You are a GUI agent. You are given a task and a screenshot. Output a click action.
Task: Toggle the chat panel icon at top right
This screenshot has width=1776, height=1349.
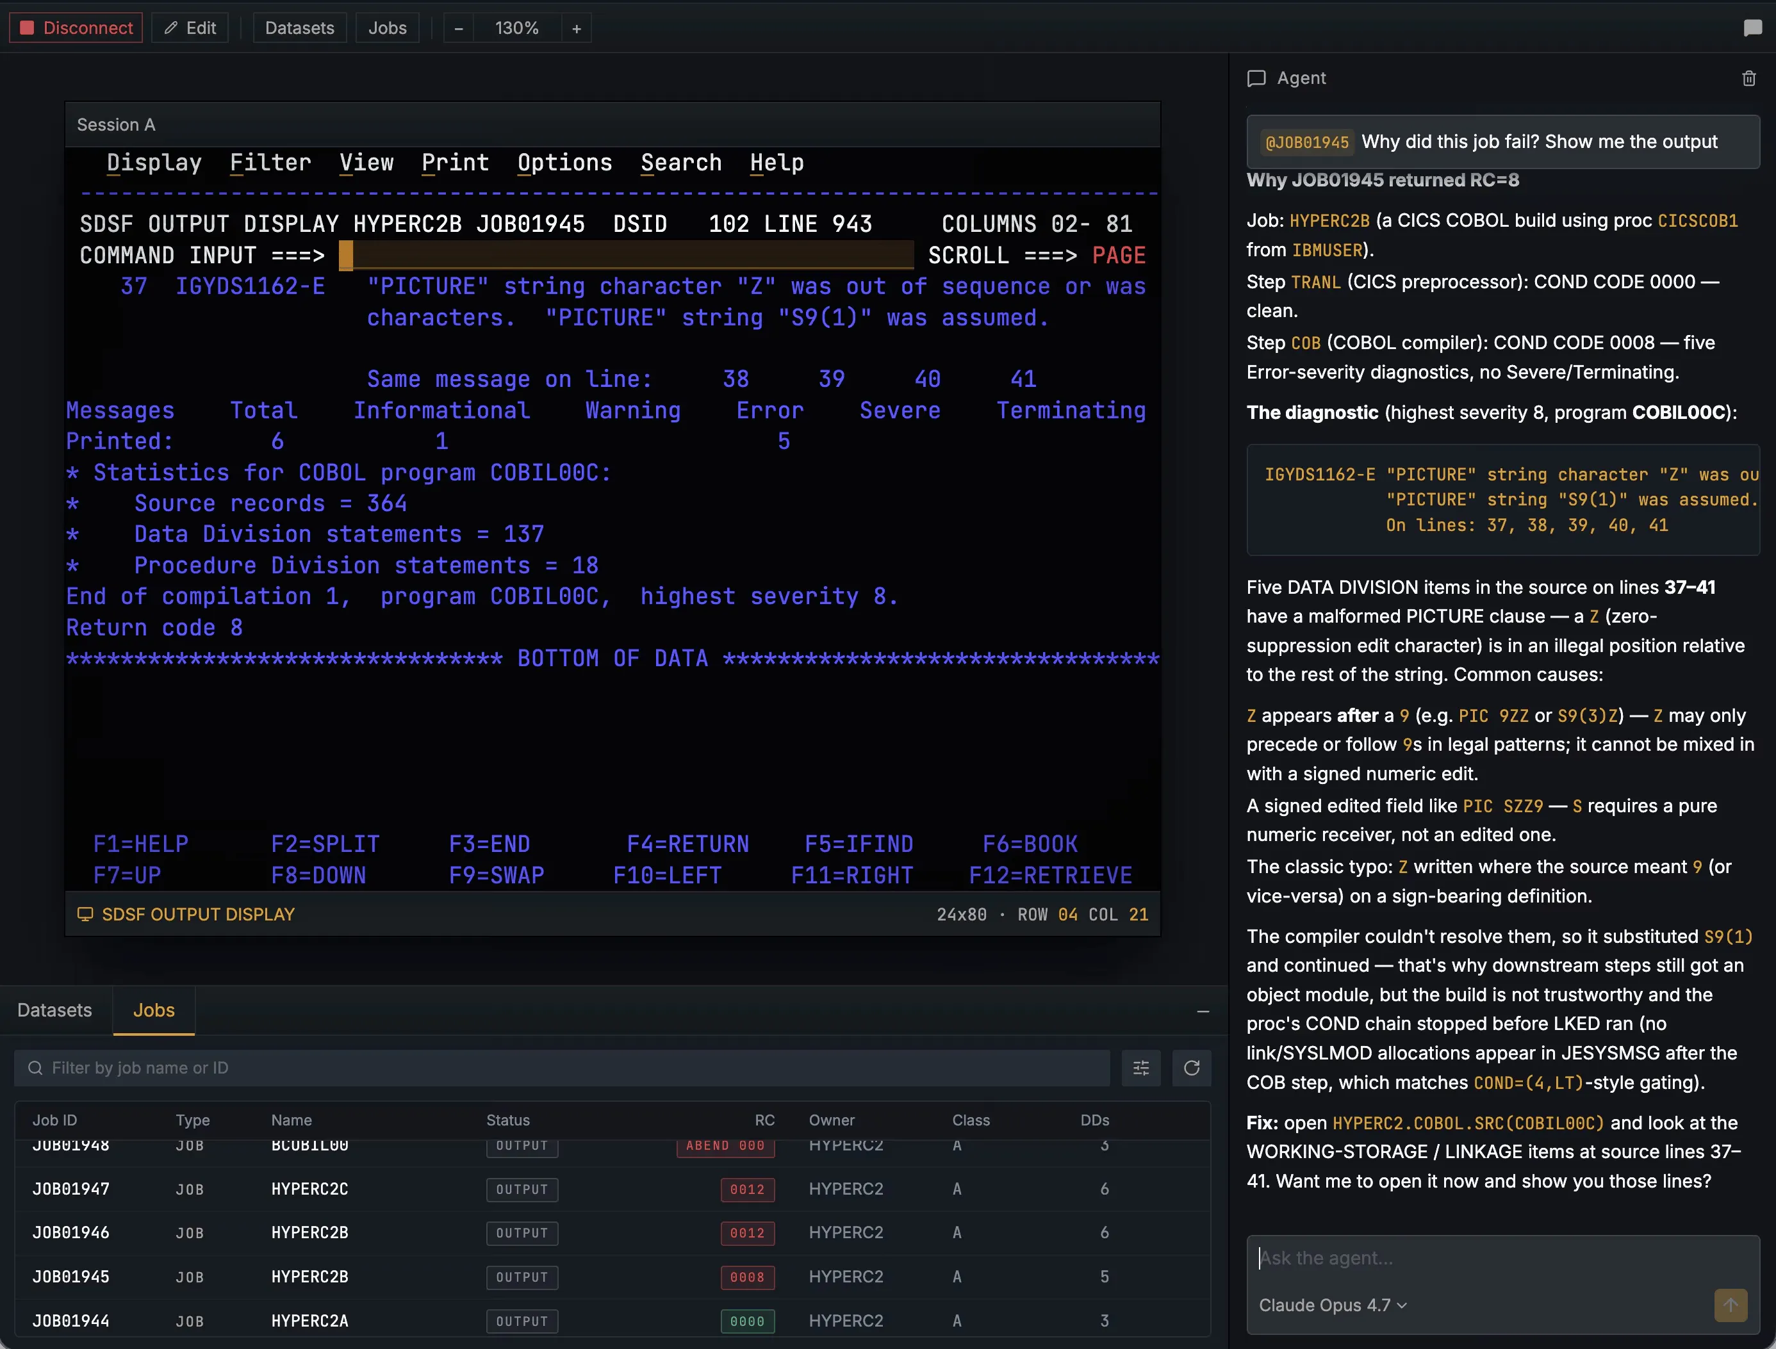point(1753,28)
